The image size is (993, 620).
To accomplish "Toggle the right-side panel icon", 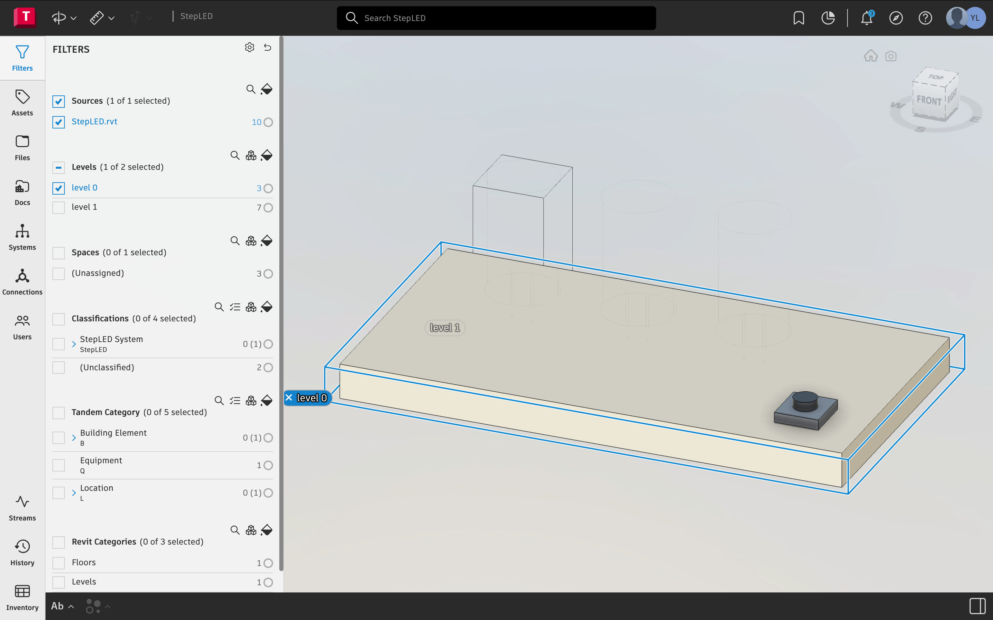I will (977, 606).
